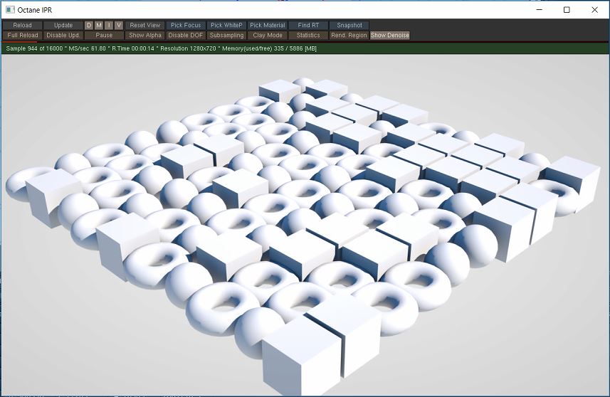
Task: Click Disable Upd. button
Action: [63, 36]
